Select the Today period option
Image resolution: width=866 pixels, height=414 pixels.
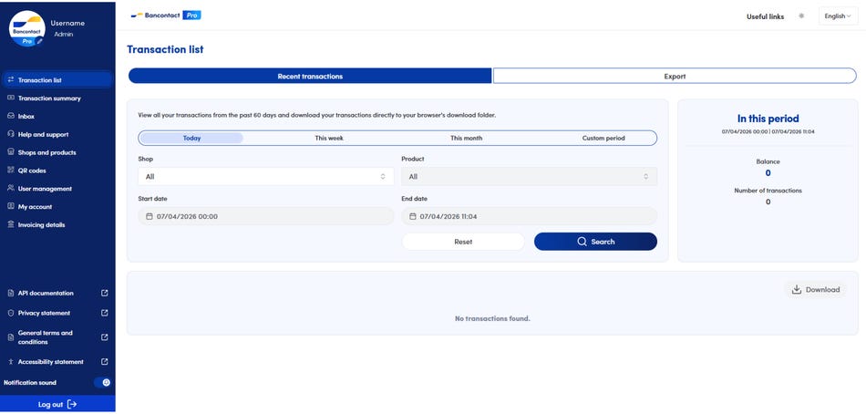191,138
